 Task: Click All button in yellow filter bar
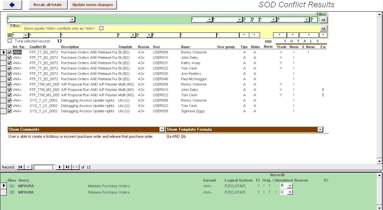[323, 29]
